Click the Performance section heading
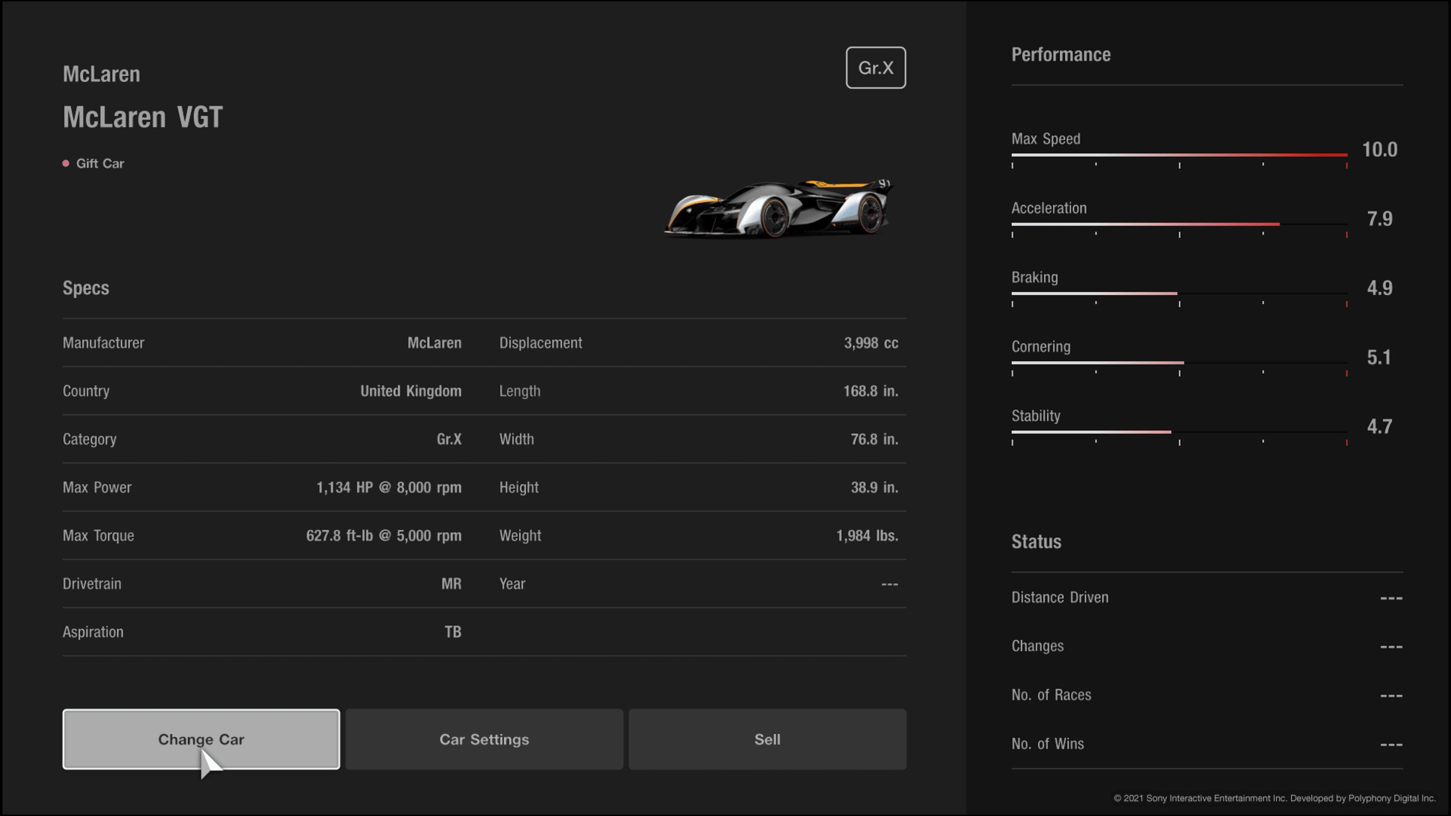The image size is (1451, 816). pos(1061,55)
